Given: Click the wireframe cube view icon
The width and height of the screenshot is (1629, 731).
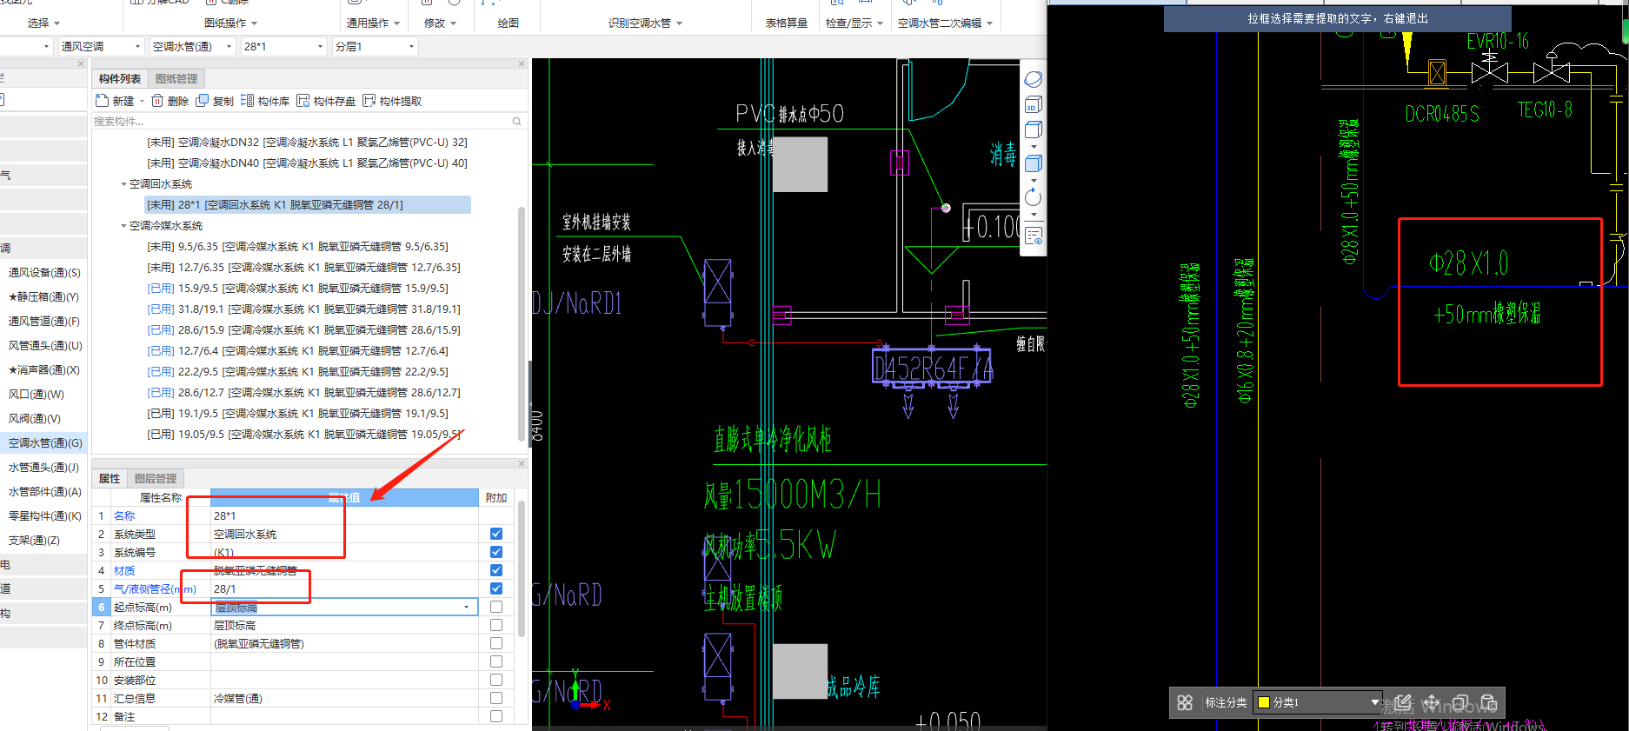Looking at the screenshot, I should [1034, 130].
